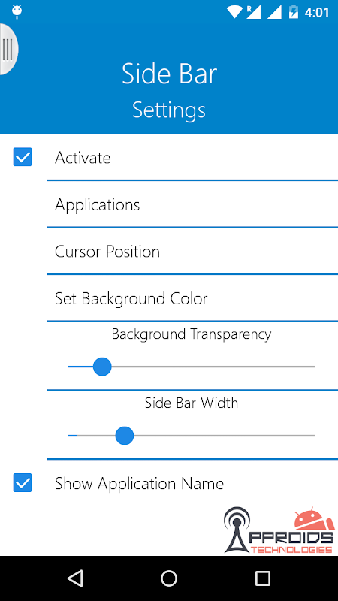Tap the Wi-Fi status icon
Image resolution: width=338 pixels, height=601 pixels.
[234, 12]
